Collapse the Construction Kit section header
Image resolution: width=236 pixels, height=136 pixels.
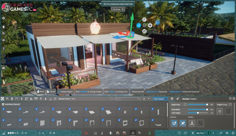pos(11,104)
